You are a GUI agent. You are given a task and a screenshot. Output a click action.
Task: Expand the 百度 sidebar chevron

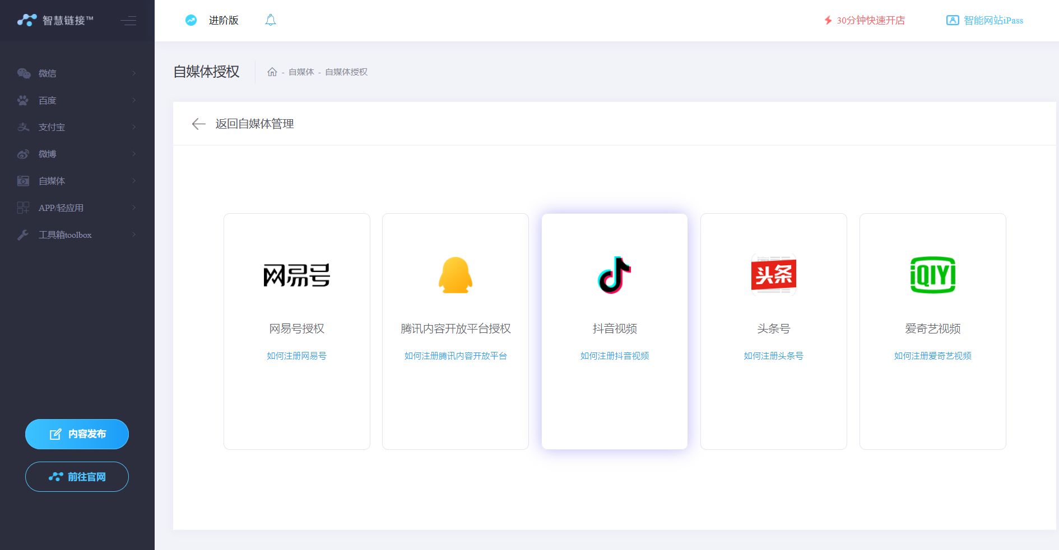tap(134, 100)
